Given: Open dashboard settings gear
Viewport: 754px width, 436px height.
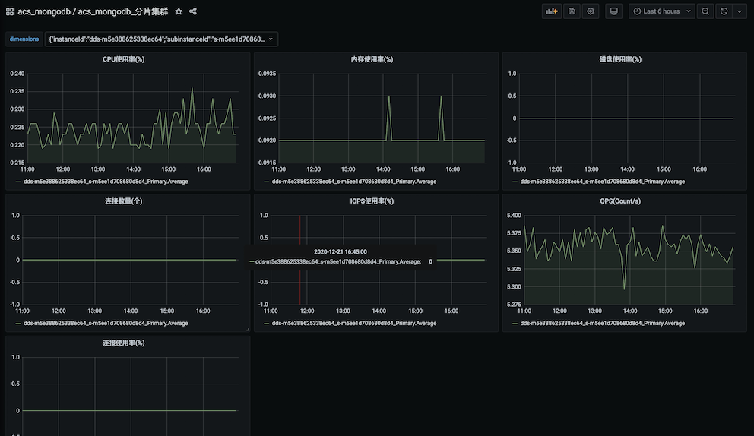Looking at the screenshot, I should coord(591,11).
